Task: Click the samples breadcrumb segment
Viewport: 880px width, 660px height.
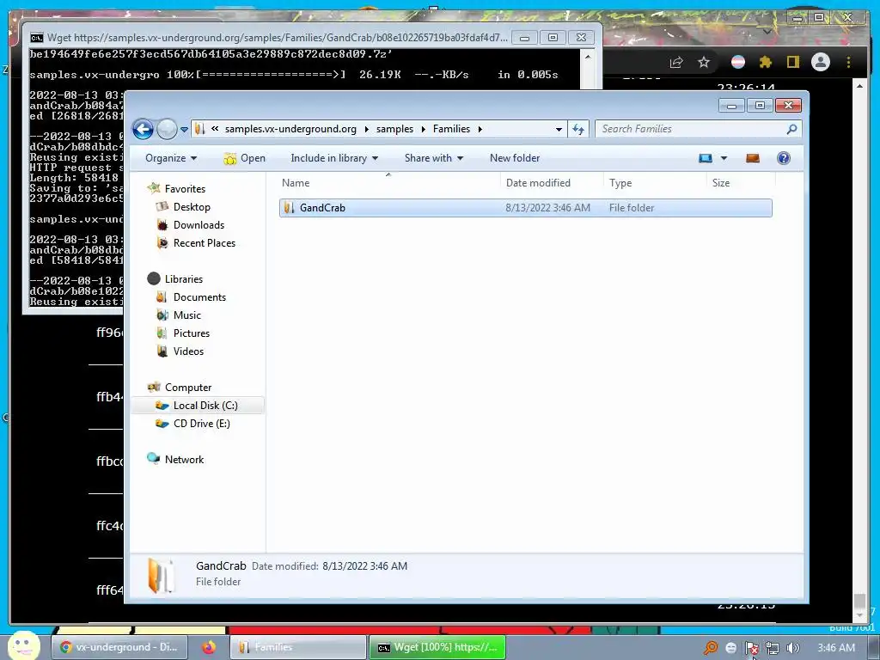Action: [x=394, y=129]
